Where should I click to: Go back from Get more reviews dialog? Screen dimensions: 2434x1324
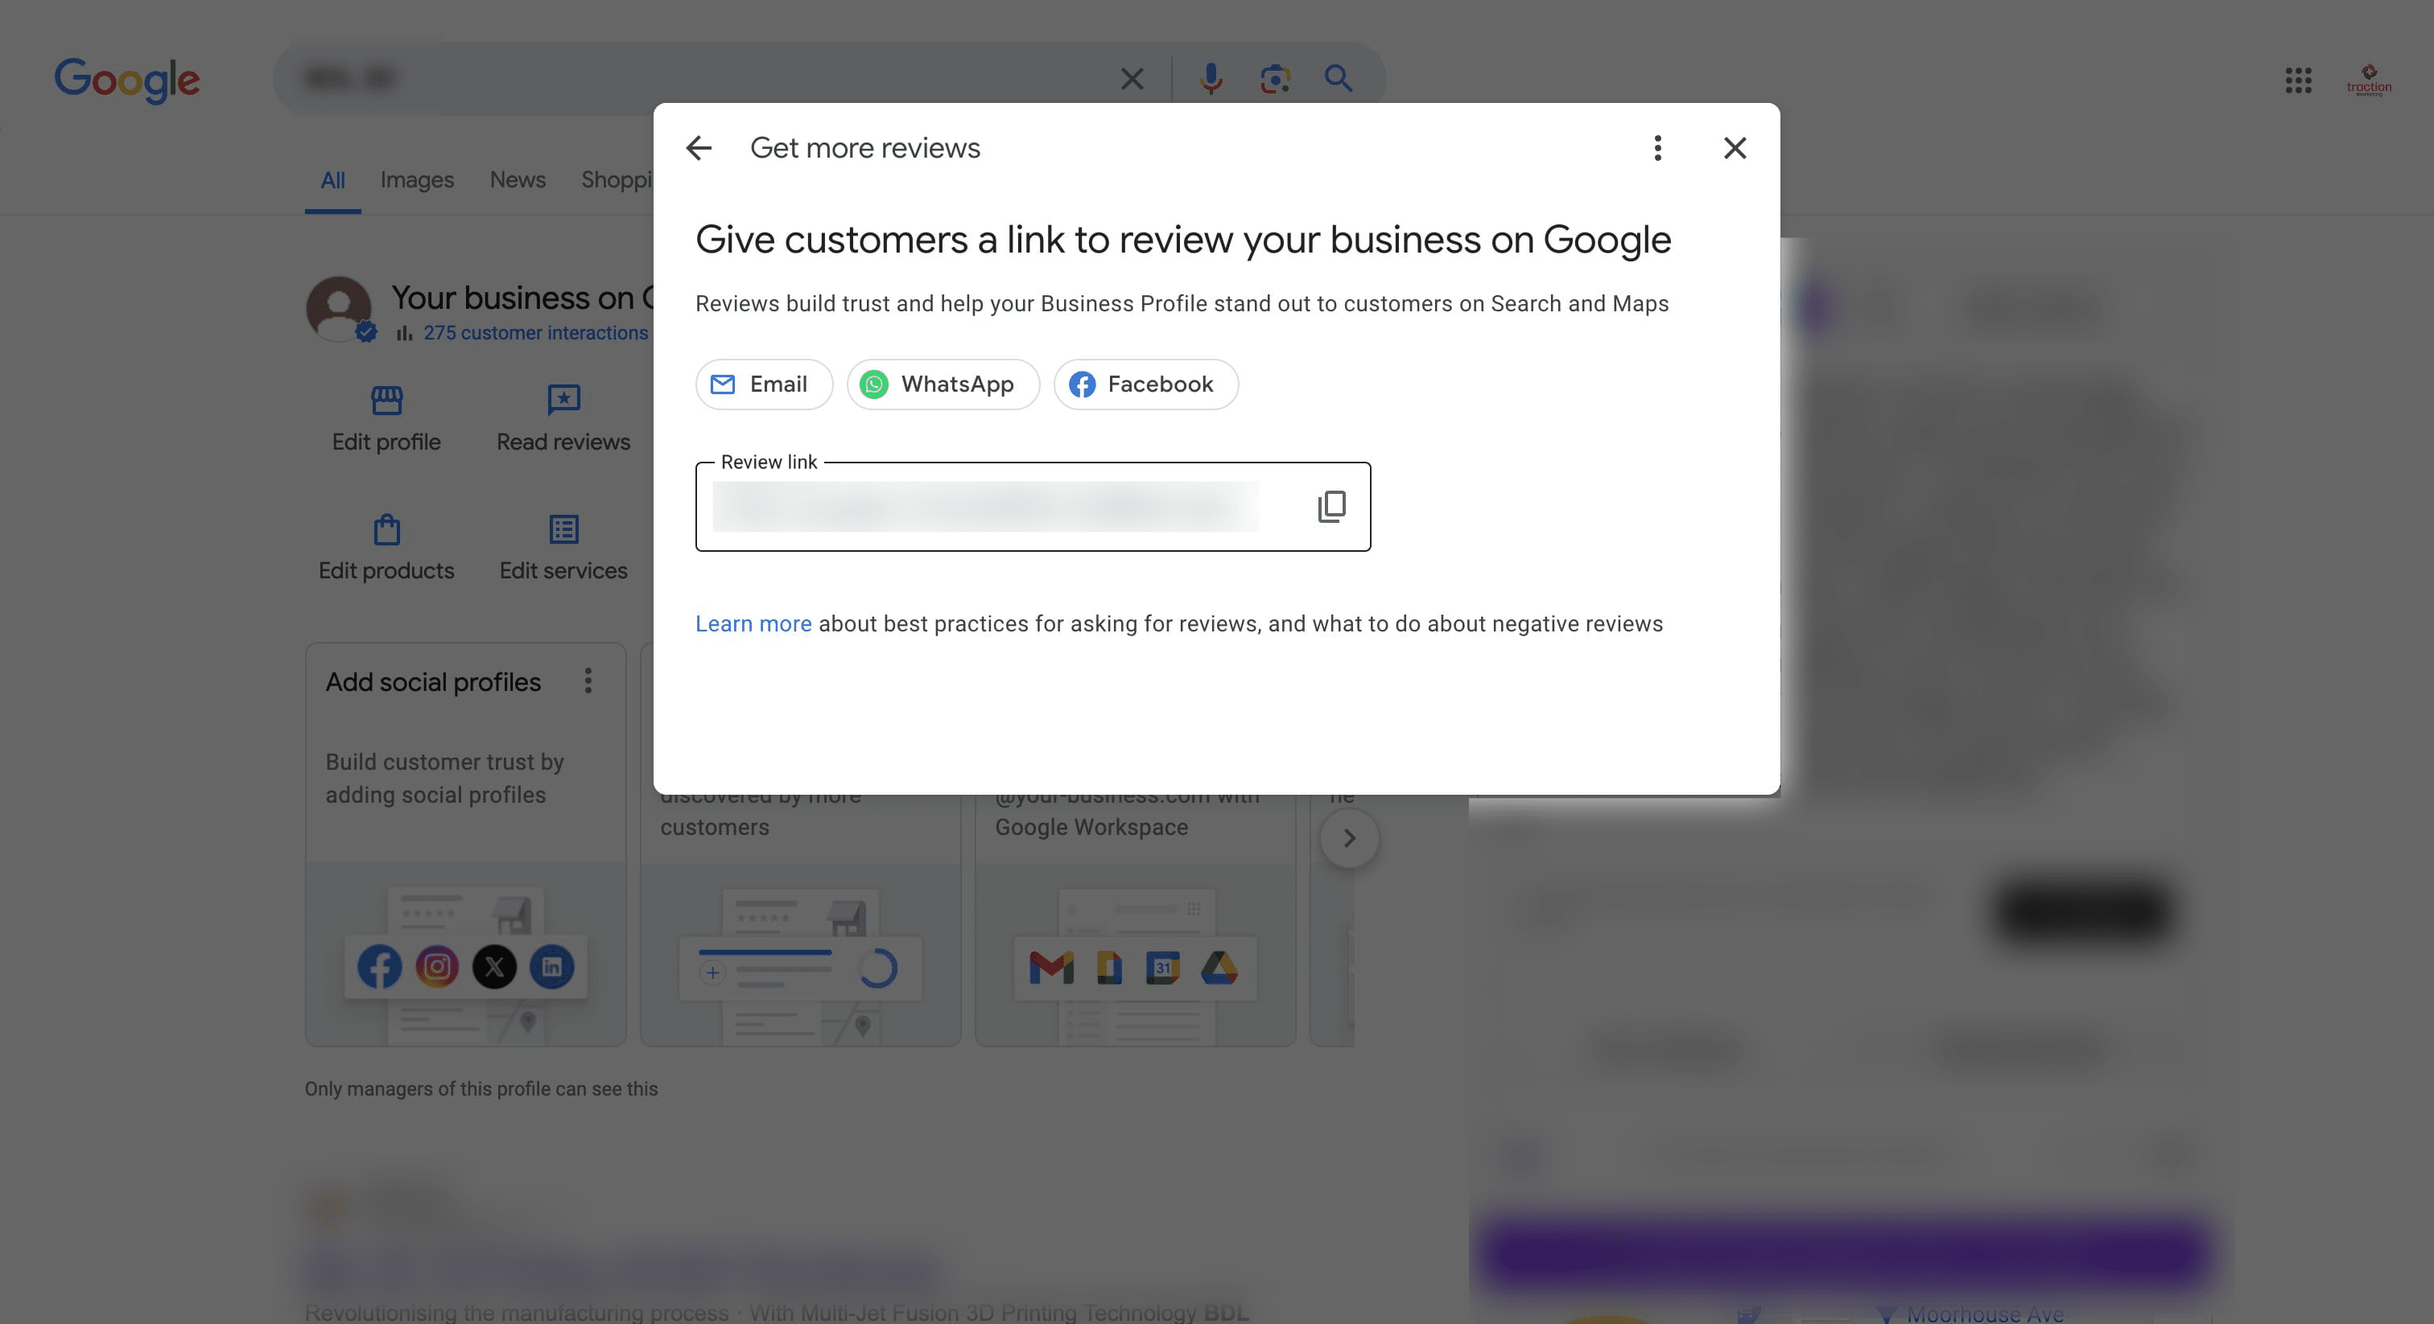tap(699, 147)
